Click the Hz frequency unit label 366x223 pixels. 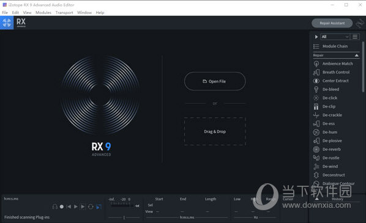pos(256,217)
